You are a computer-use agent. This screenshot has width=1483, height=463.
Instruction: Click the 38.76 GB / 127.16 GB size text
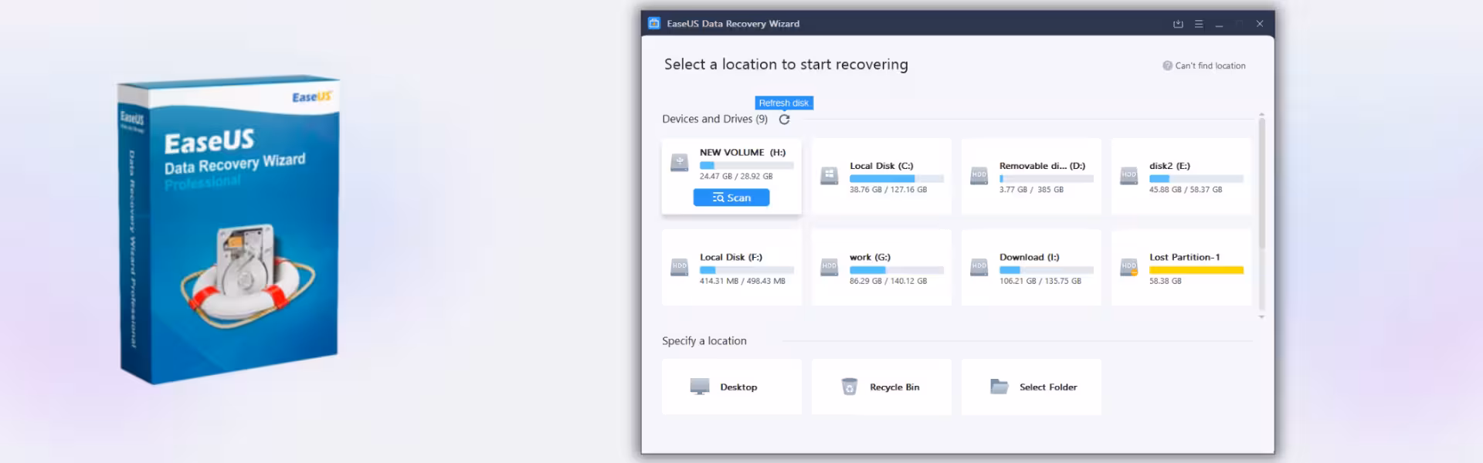pos(888,190)
